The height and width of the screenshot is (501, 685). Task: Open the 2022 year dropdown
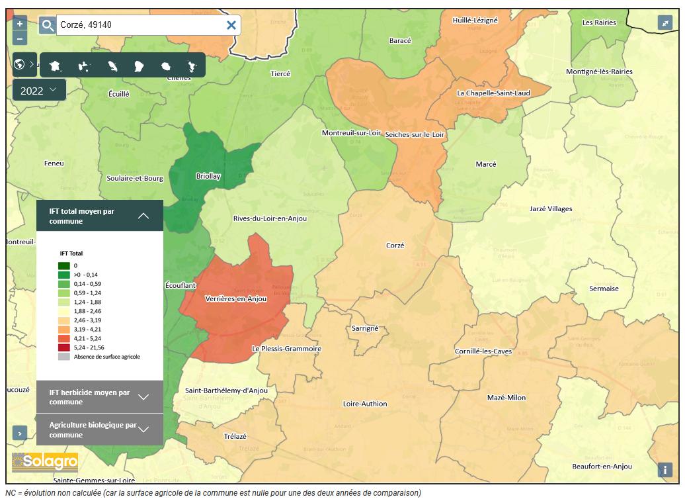click(x=39, y=90)
